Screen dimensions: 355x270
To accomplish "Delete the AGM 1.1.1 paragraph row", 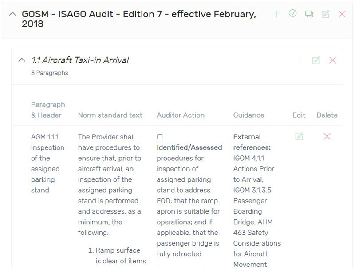I will [327, 136].
